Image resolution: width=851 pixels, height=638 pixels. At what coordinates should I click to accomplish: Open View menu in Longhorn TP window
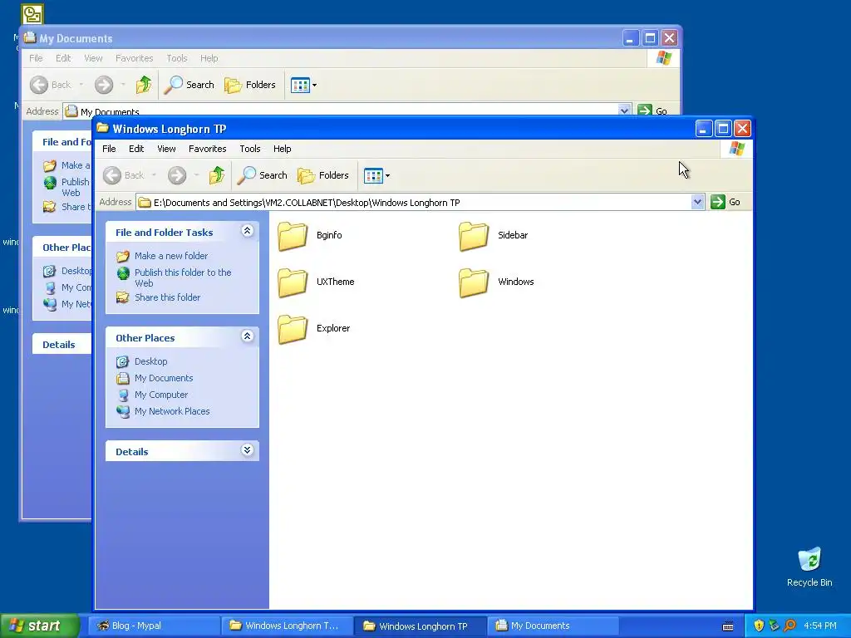(166, 149)
